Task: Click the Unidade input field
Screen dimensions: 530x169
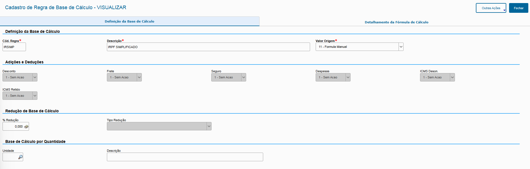Action: [x=10, y=157]
